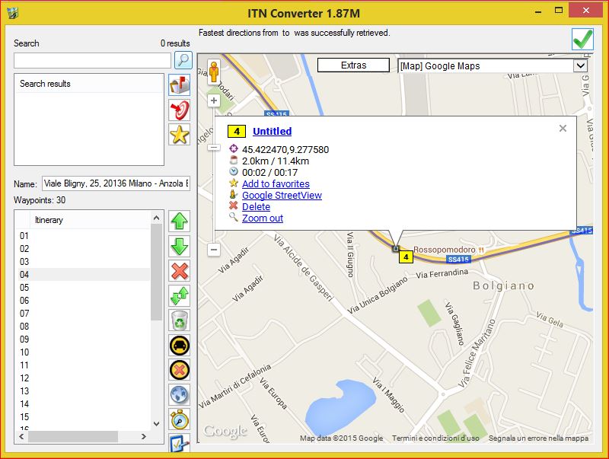Viewport: 609px width, 459px height.
Task: Delete selected waypoint with red X button
Action: [x=180, y=271]
